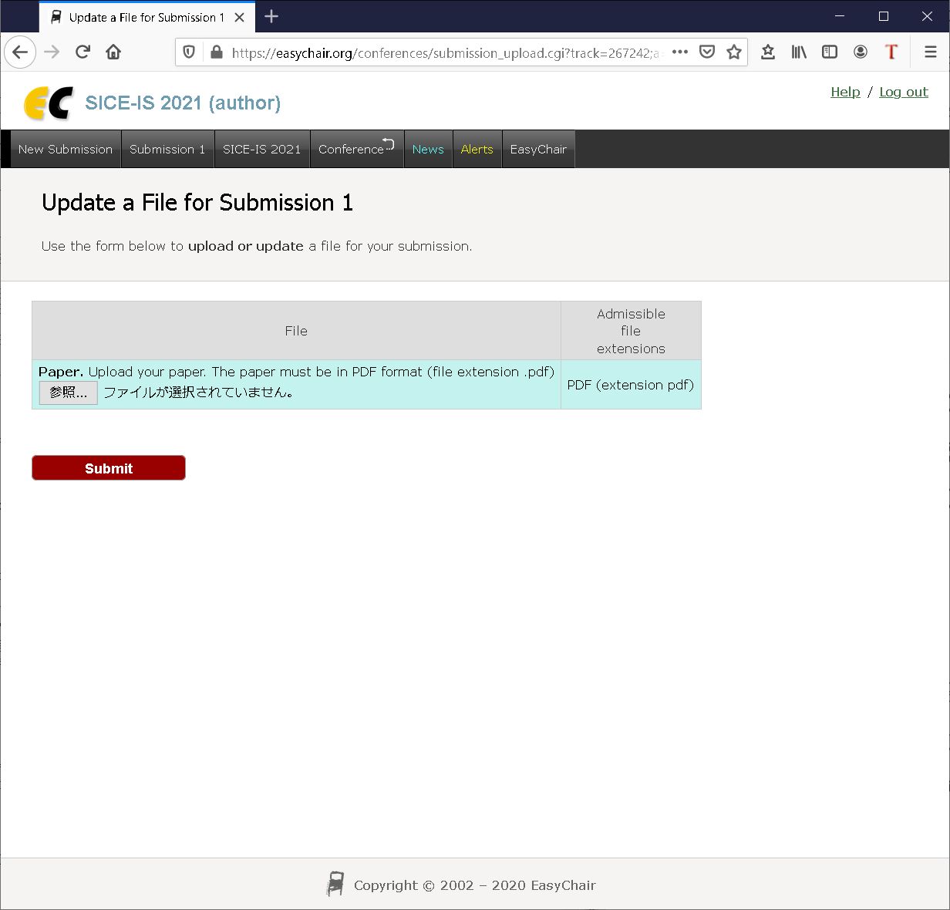Image resolution: width=950 pixels, height=910 pixels.
Task: Select the Submission 1 menu item
Action: tap(167, 150)
